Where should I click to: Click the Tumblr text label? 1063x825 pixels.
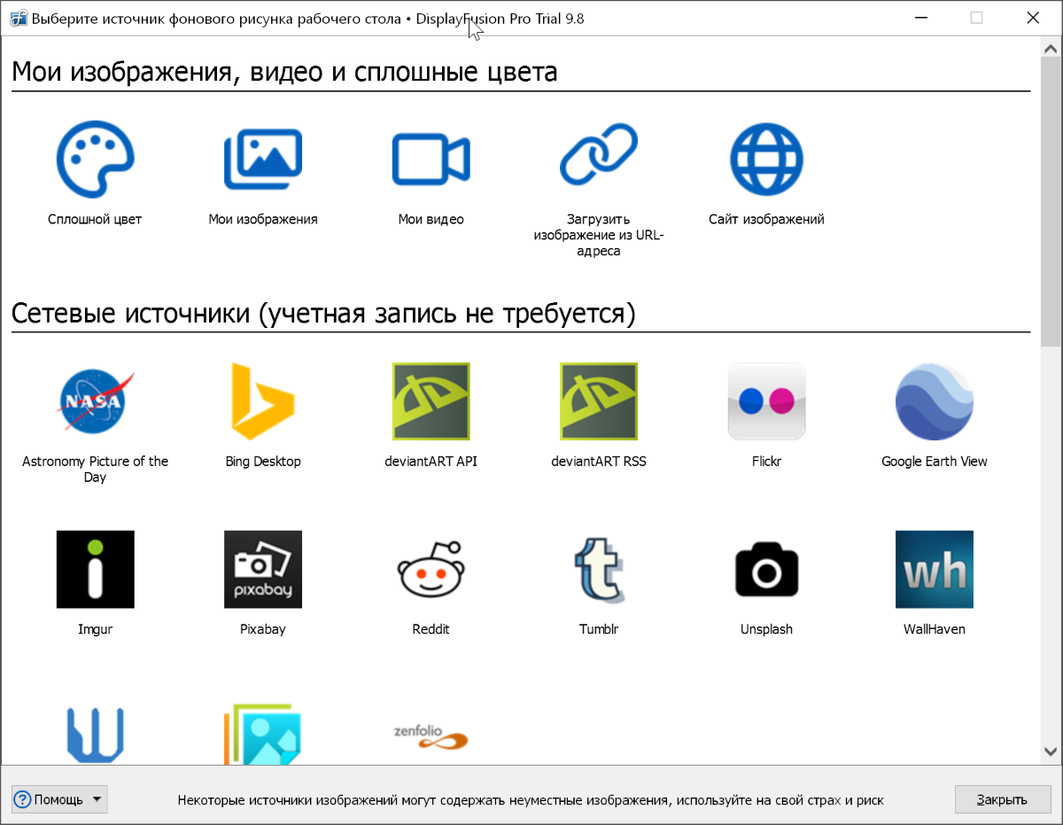pos(599,629)
